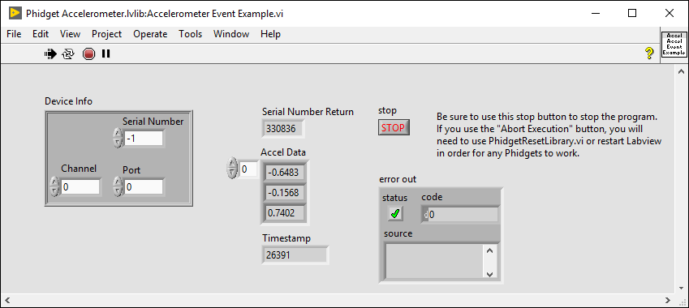This screenshot has width=689, height=308.
Task: Click the Serial Number stepper arrows
Action: 118,138
